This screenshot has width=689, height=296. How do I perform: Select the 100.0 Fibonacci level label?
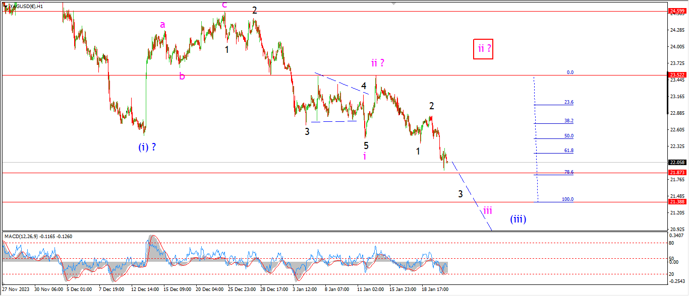tap(567, 199)
